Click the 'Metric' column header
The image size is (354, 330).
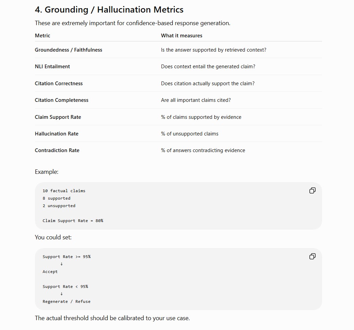[43, 36]
